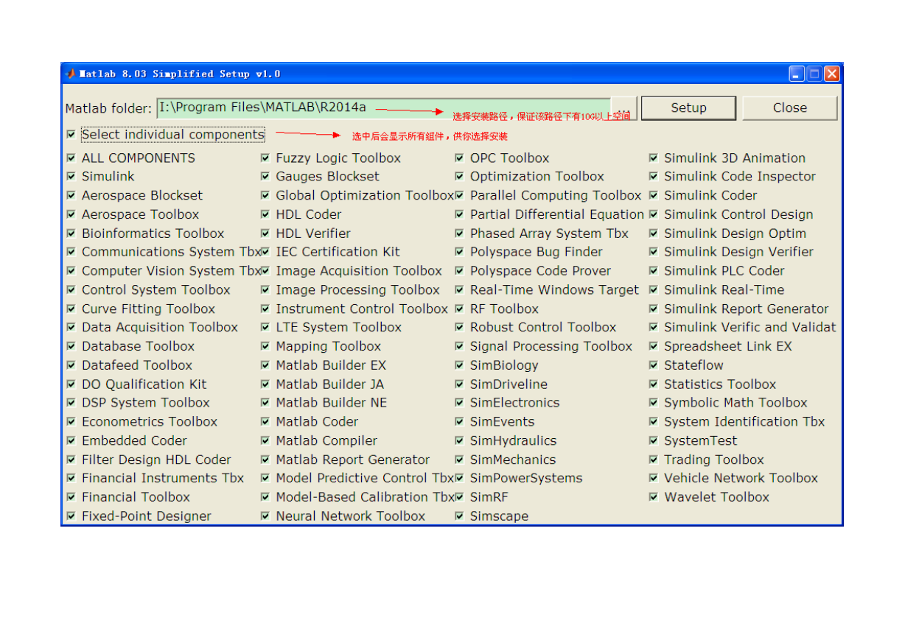Click the Matlab folder path input field
Image resolution: width=905 pixels, height=640 pixels.
(x=383, y=108)
